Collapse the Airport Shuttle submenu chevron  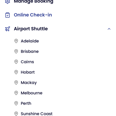[x=109, y=29]
